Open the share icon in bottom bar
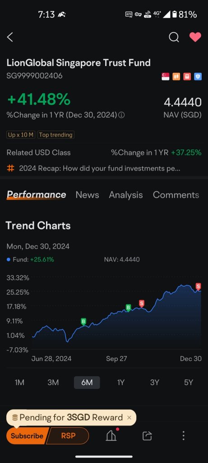Viewport: 208px width, 463px height. pyautogui.click(x=147, y=436)
